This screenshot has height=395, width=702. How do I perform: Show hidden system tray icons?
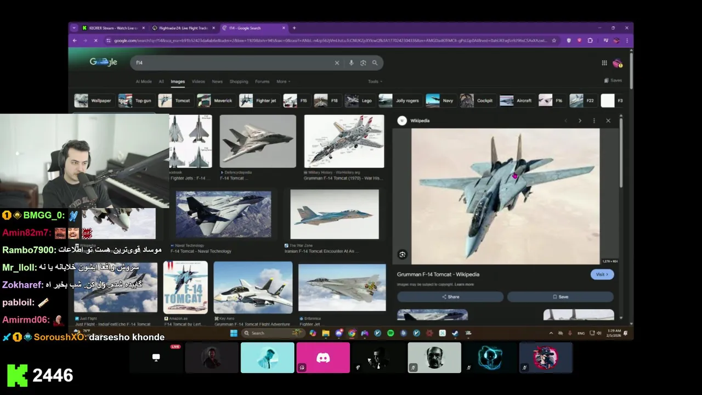(x=551, y=333)
